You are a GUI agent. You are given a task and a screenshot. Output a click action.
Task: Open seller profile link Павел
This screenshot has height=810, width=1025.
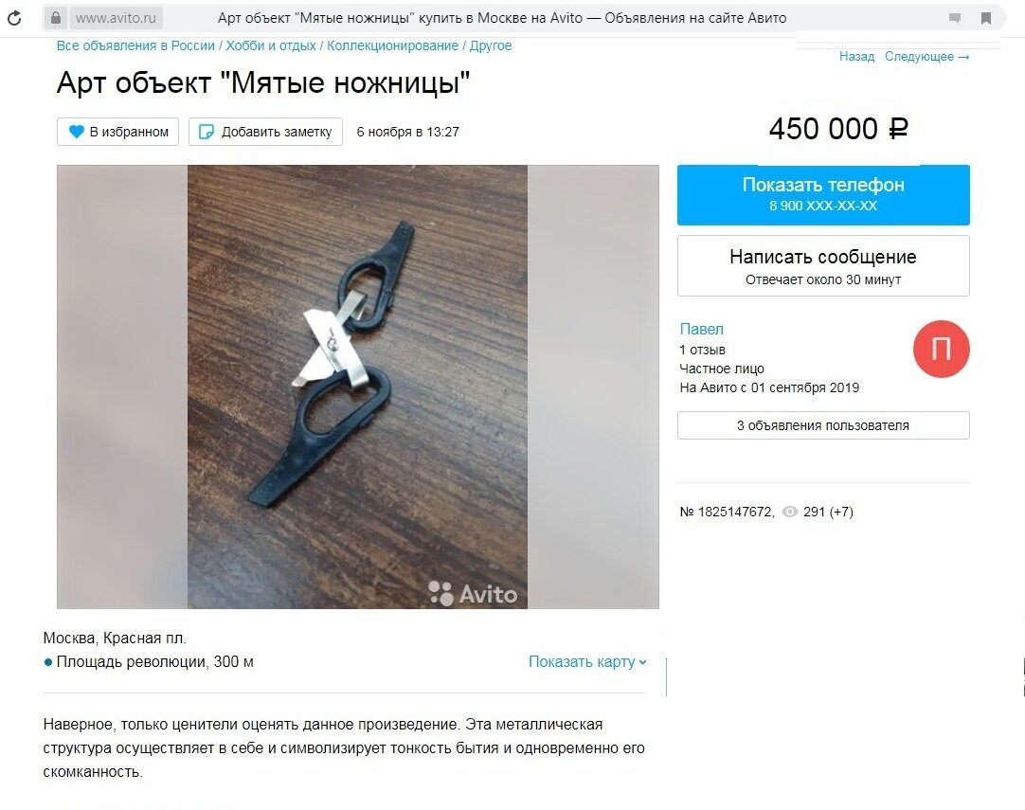pyautogui.click(x=701, y=329)
